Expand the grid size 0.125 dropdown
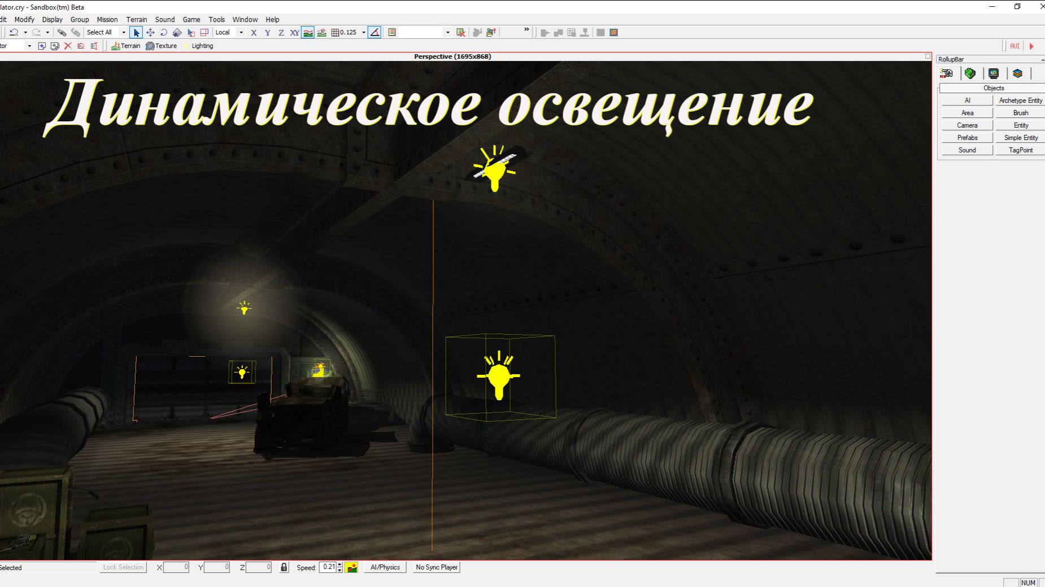 click(364, 32)
